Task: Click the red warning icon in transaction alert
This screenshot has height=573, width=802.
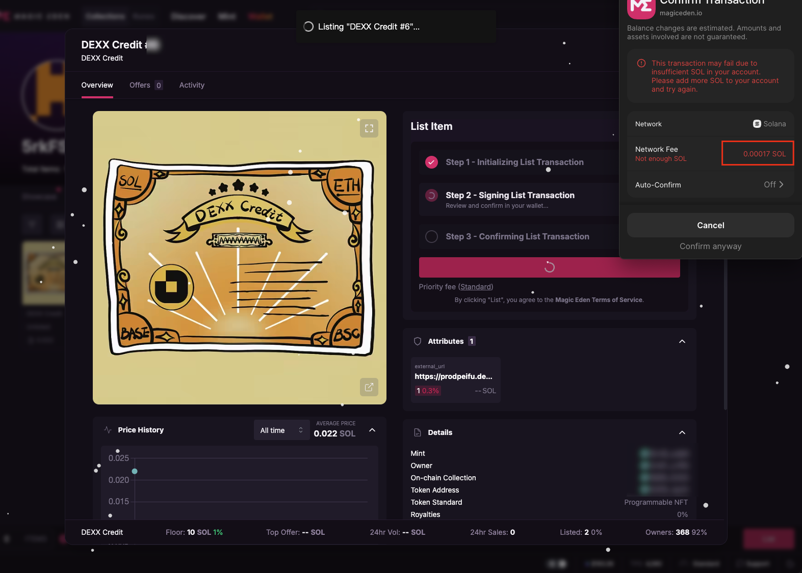Action: pos(641,63)
